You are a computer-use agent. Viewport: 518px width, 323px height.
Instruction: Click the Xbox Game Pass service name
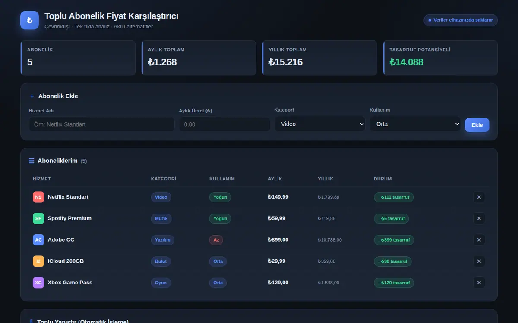tap(70, 283)
